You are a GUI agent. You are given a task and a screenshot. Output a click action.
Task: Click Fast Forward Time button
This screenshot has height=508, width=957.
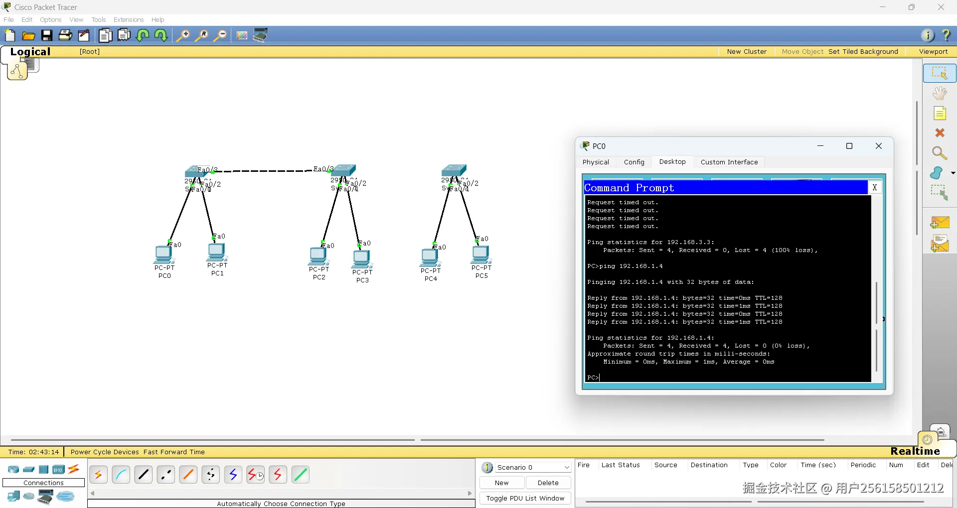pyautogui.click(x=174, y=452)
